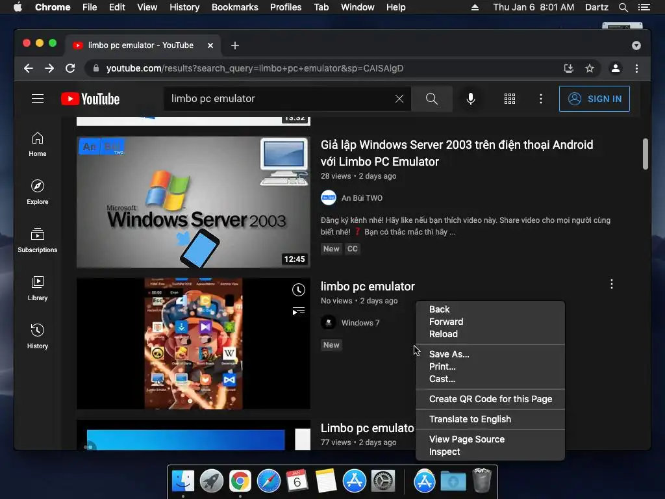Click the SIGN IN button
Screen dimensions: 665x499
594,99
